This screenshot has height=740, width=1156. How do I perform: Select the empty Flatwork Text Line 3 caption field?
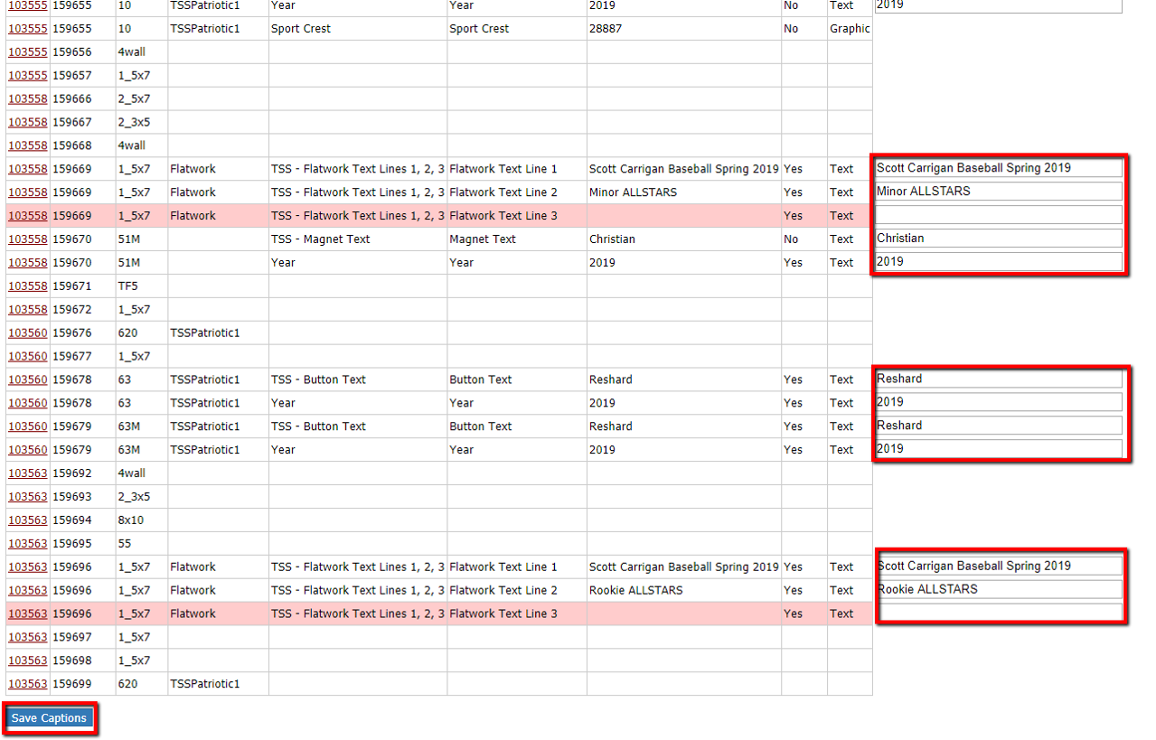997,214
